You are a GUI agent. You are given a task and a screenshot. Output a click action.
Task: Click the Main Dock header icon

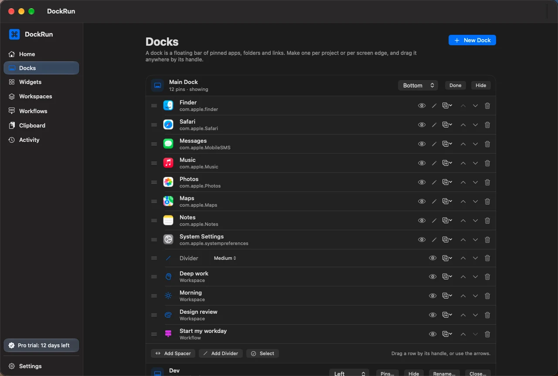(x=158, y=85)
